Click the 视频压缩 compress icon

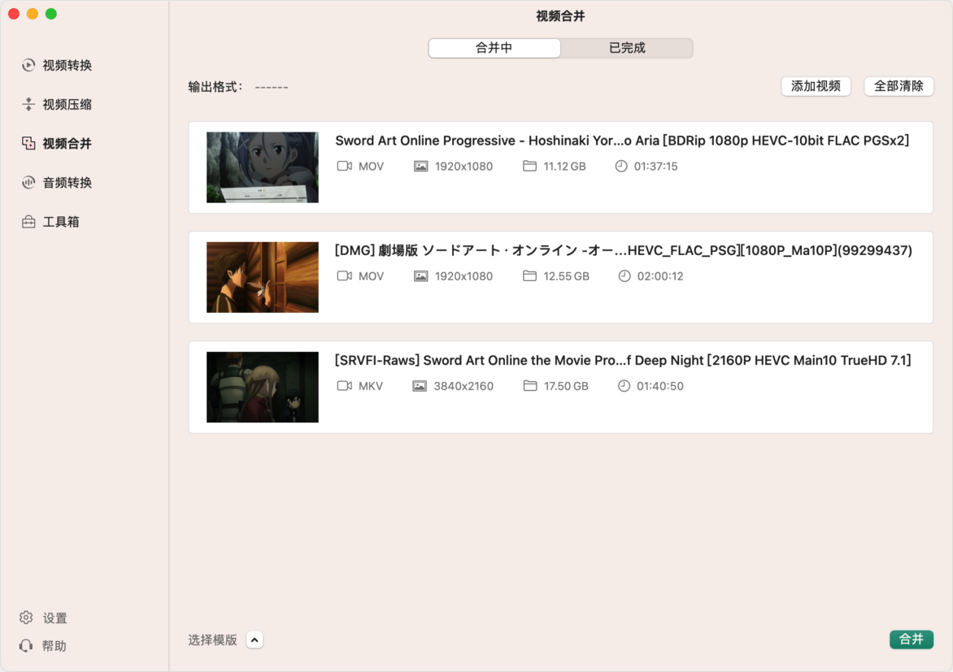28,104
